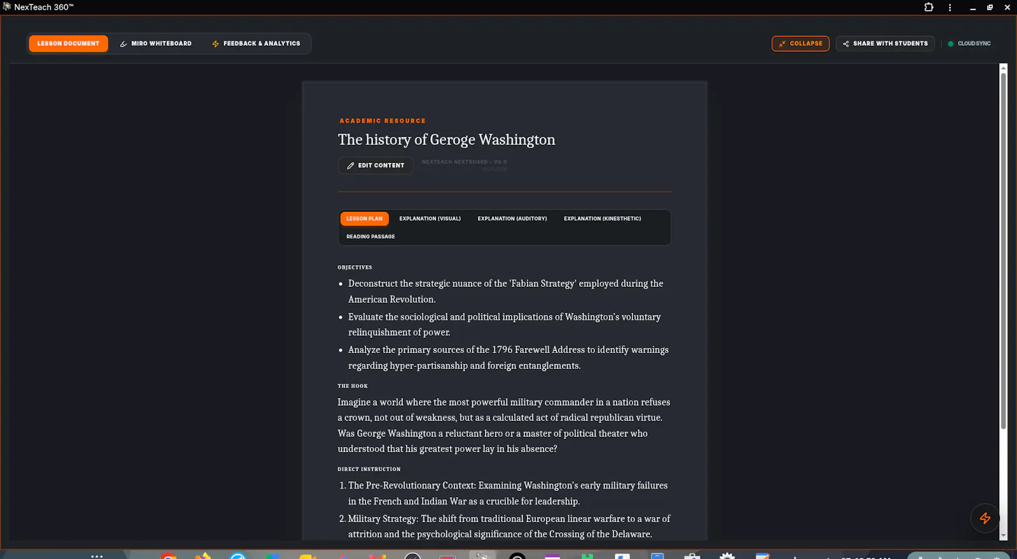Click the 'Objectives' section heading
Screen dimensions: 1017x559
(x=355, y=268)
